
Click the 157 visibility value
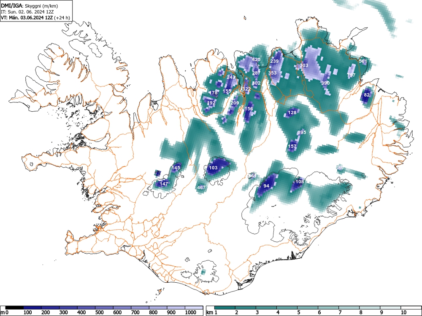coord(292,147)
